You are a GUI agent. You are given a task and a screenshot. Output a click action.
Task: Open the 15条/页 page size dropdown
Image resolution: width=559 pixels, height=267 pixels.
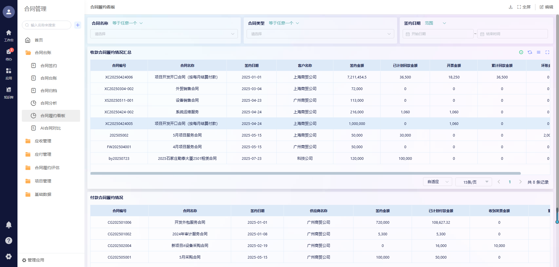473,182
